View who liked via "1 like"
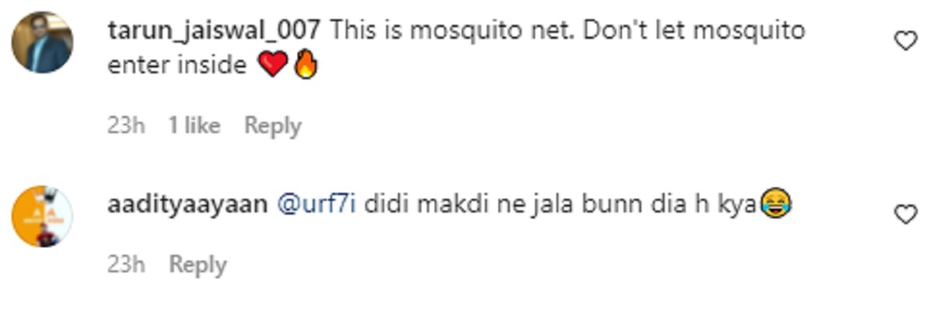Image resolution: width=933 pixels, height=311 pixels. click(194, 126)
